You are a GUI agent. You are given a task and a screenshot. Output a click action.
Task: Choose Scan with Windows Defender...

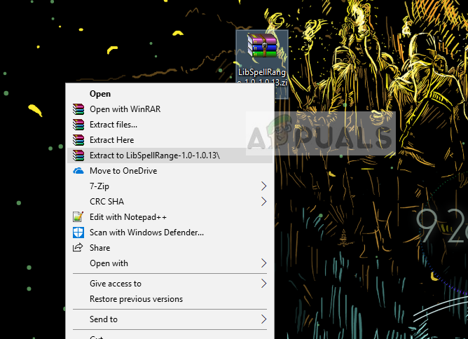pos(170,233)
